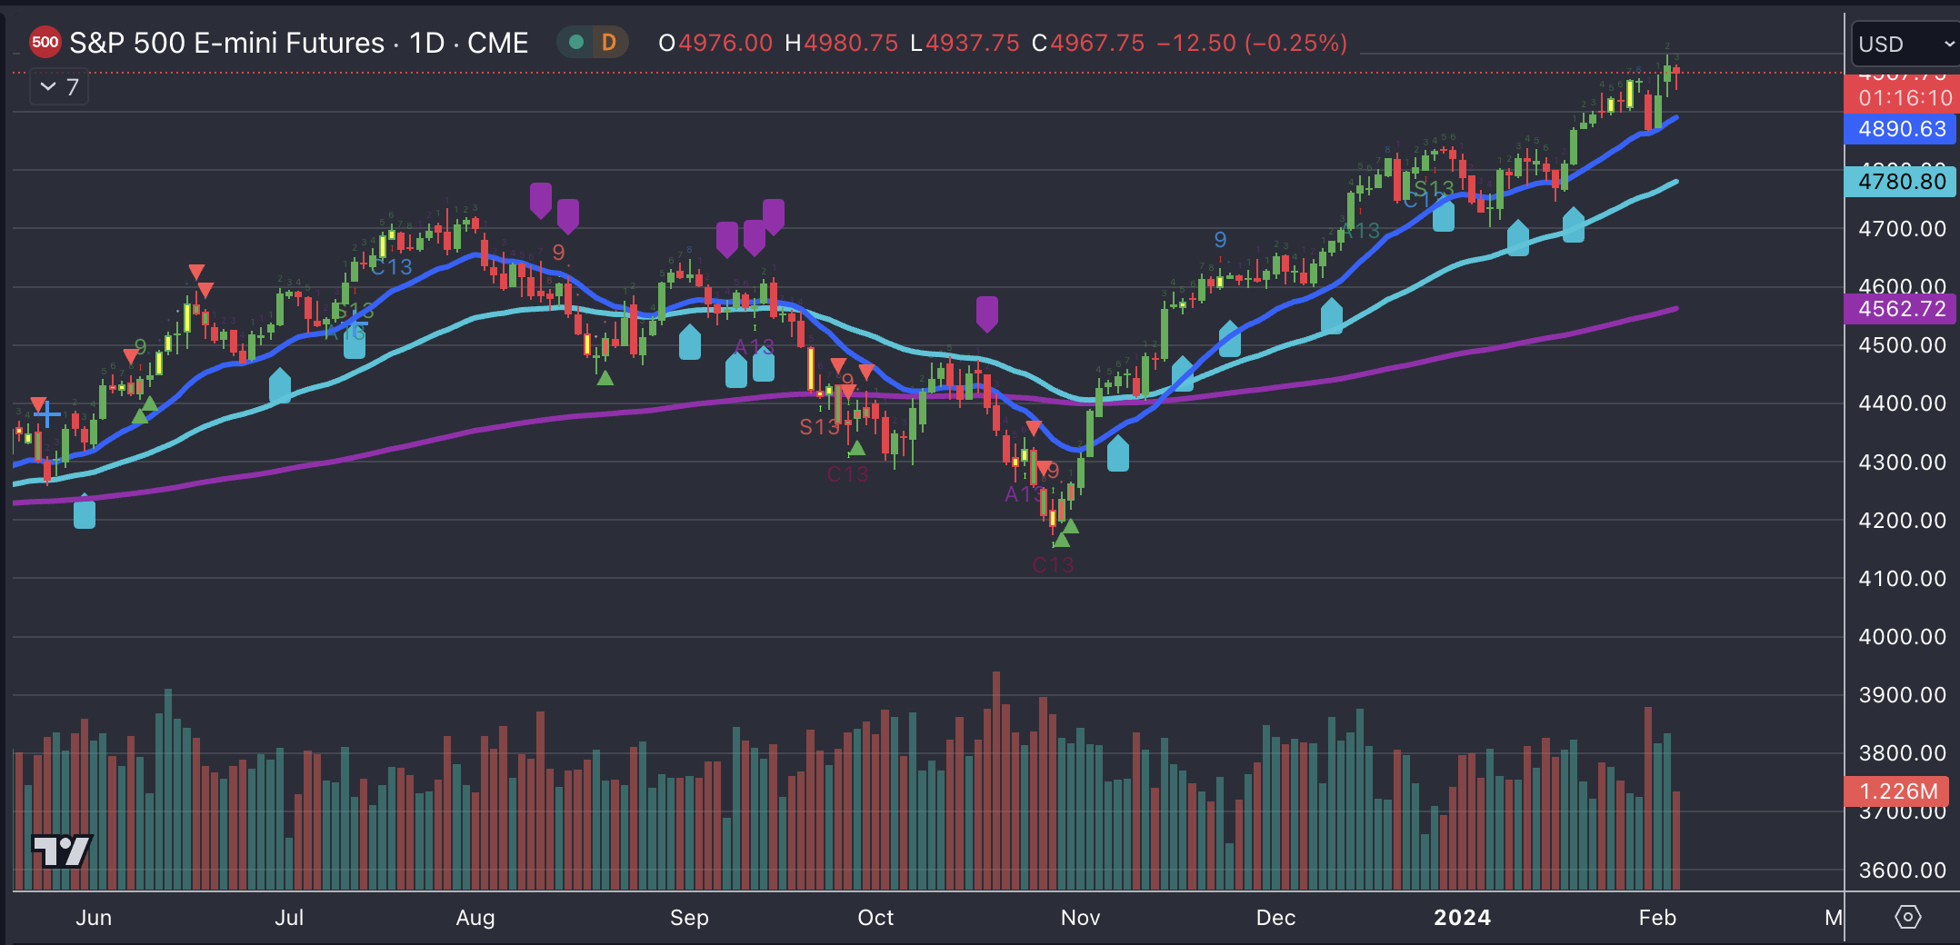Click the −0.25% change percentage value
1960x945 pixels.
click(1295, 42)
